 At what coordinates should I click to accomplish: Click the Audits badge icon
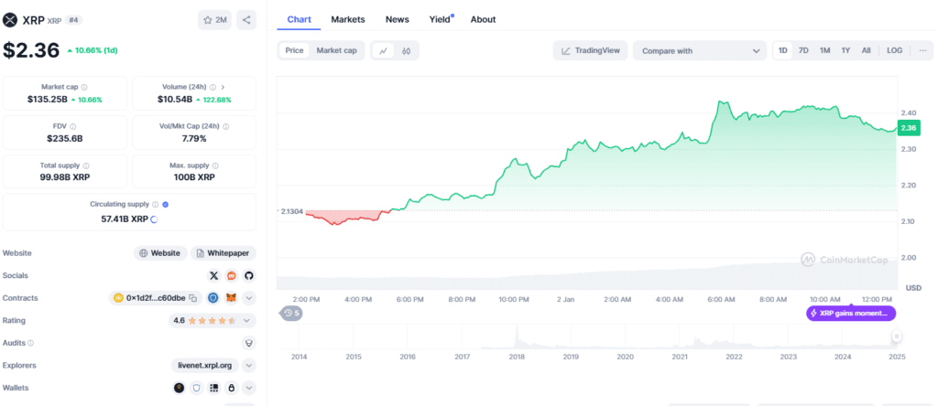[x=248, y=343]
